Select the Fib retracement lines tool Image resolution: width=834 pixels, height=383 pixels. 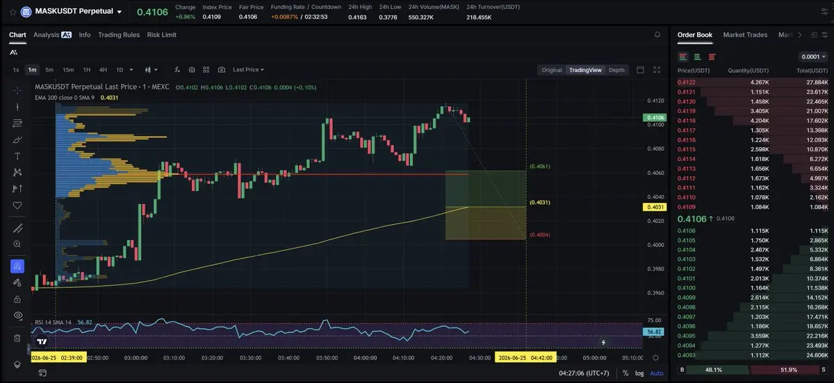(17, 123)
